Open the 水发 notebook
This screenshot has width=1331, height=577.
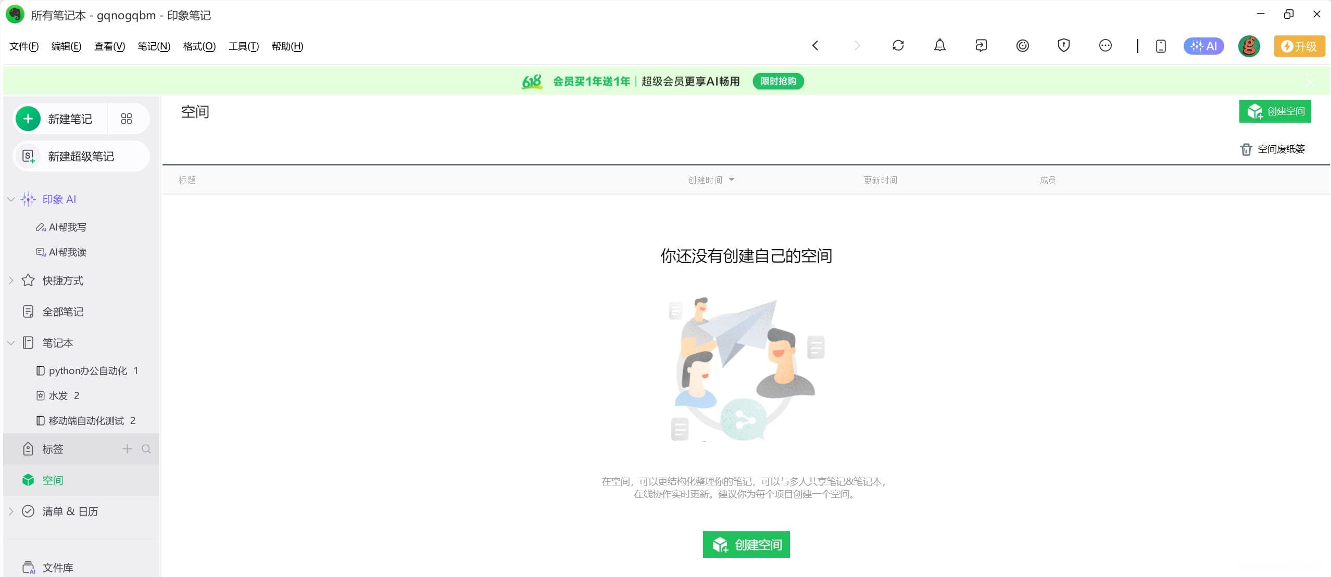click(58, 396)
